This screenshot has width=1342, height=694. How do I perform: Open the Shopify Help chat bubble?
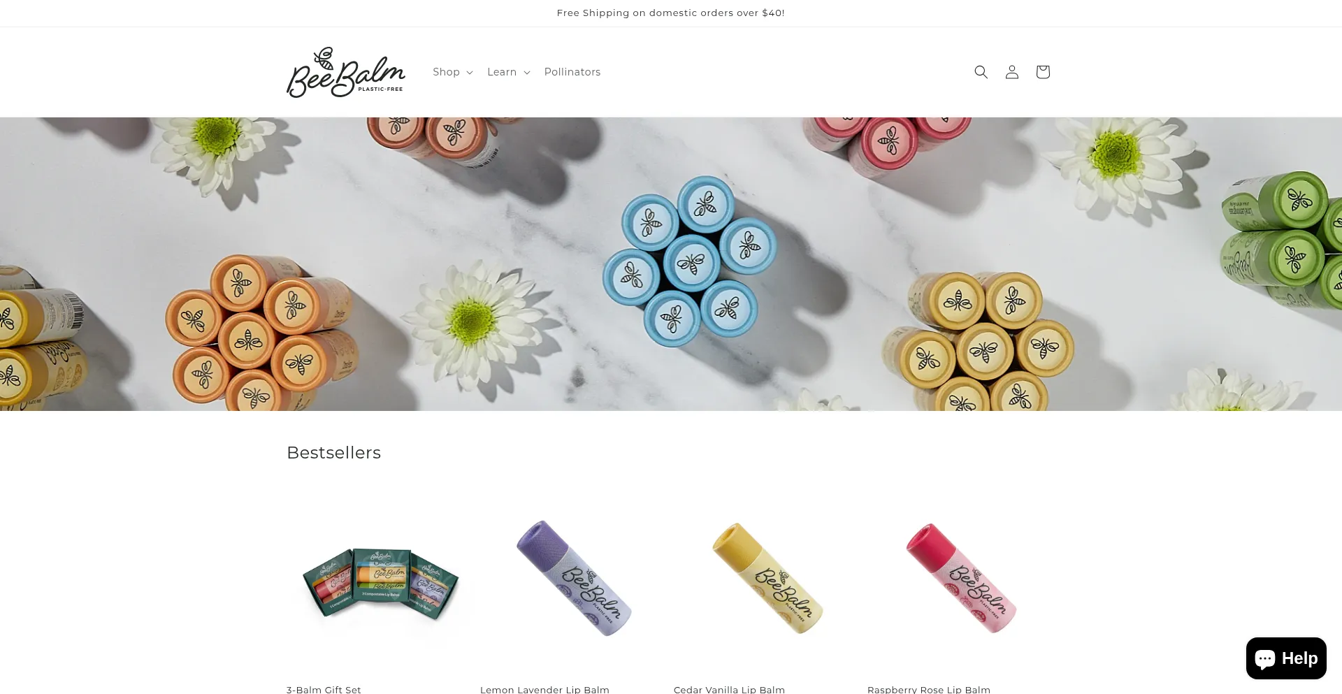[x=1286, y=658]
